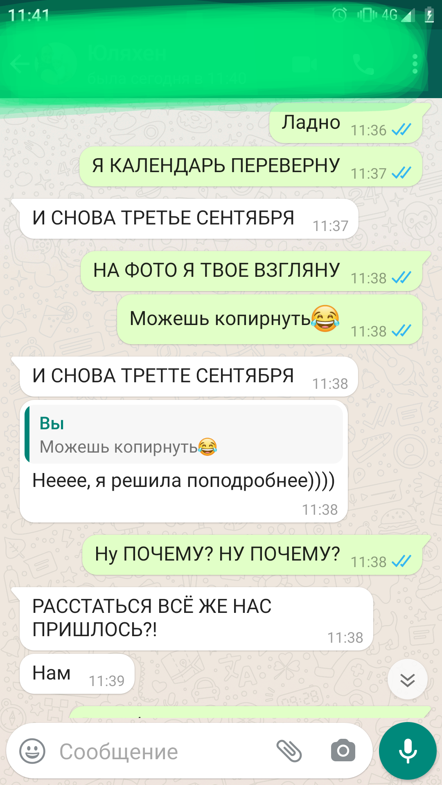Tap the НА ФОТО Я ТВОЕ ВЗГЛЯНУ message
The width and height of the screenshot is (442, 785).
[x=251, y=271]
